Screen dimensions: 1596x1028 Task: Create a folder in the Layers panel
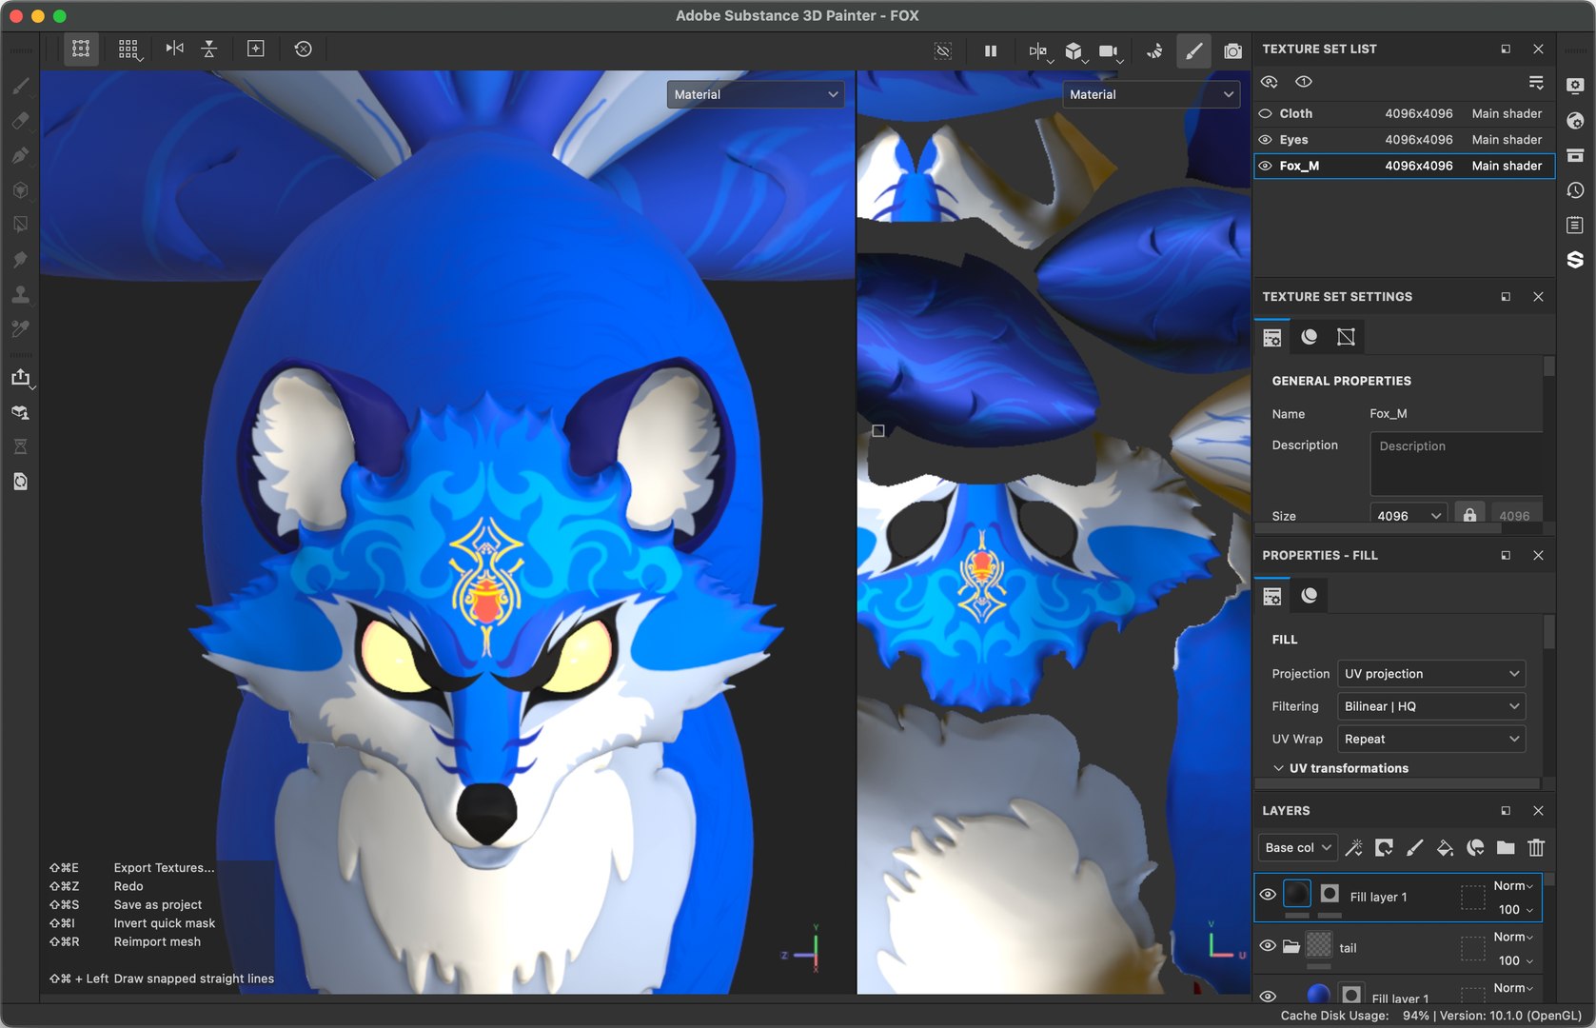coord(1506,847)
